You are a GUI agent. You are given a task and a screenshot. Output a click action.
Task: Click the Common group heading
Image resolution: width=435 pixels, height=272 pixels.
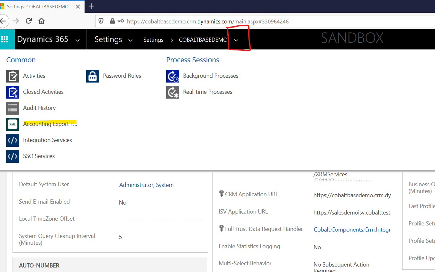21,60
